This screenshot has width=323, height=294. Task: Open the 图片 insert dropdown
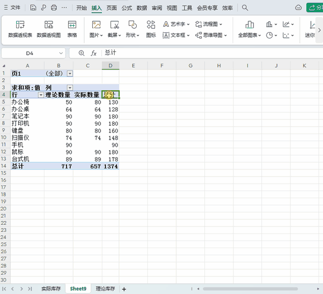pyautogui.click(x=96, y=29)
